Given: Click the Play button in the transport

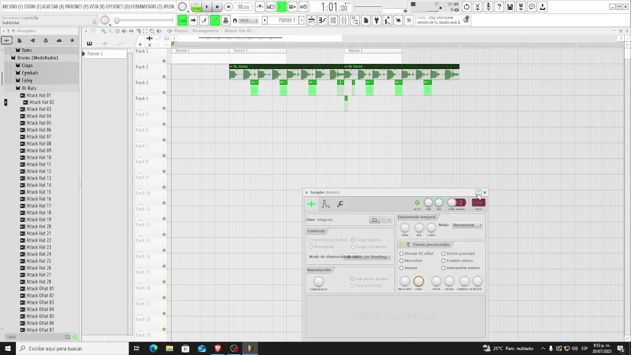Looking at the screenshot, I should click(207, 7).
